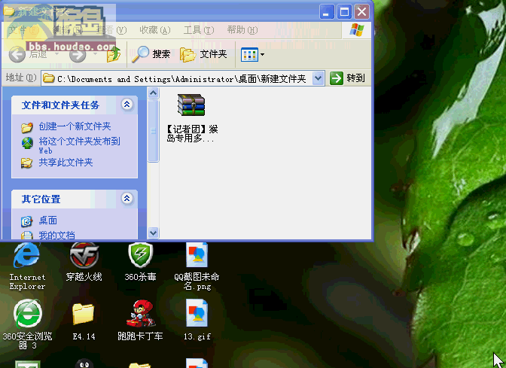Go up one folder level icon
Image resolution: width=506 pixels, height=368 pixels.
coord(114,54)
